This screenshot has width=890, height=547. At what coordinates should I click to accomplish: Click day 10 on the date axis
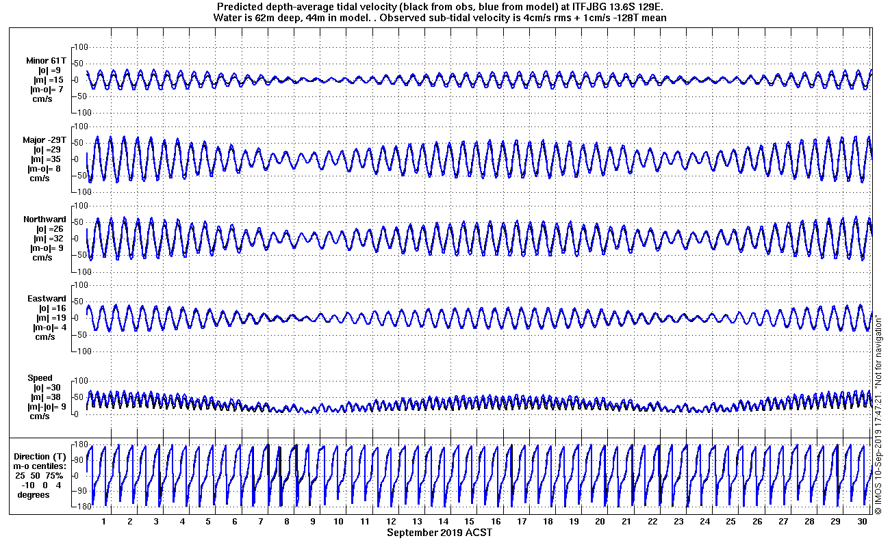click(x=339, y=521)
